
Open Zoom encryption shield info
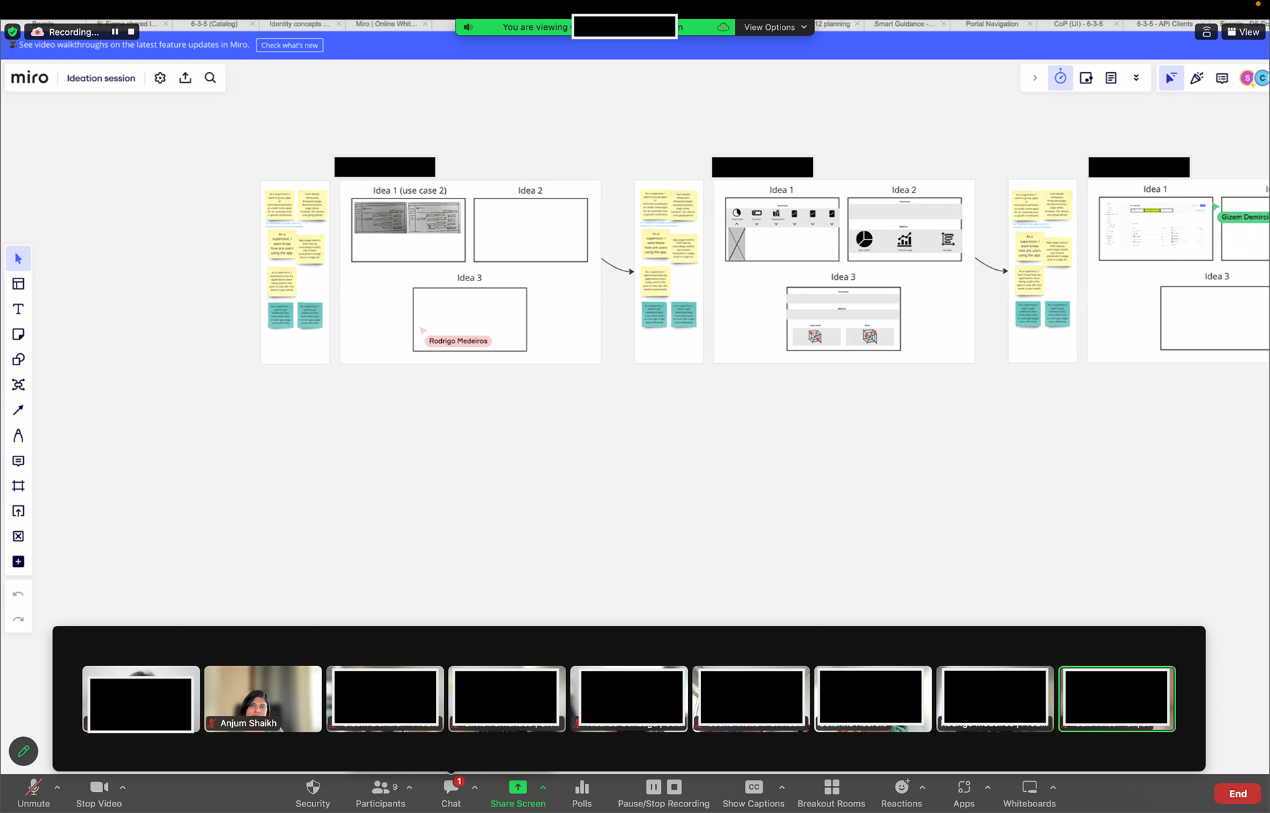point(13,32)
